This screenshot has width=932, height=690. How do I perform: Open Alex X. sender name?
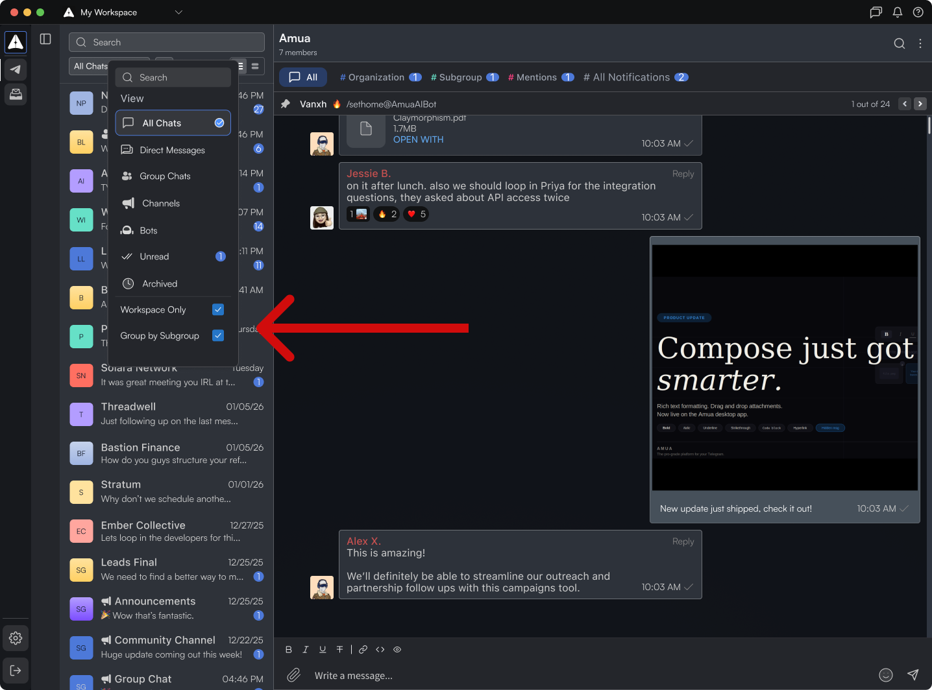click(364, 541)
